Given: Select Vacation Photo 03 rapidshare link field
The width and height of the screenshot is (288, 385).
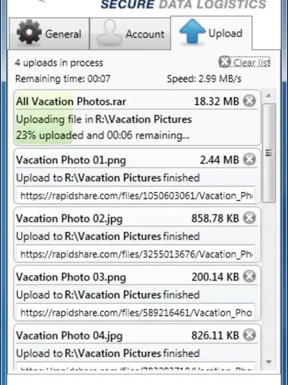Looking at the screenshot, I should pos(136,312).
